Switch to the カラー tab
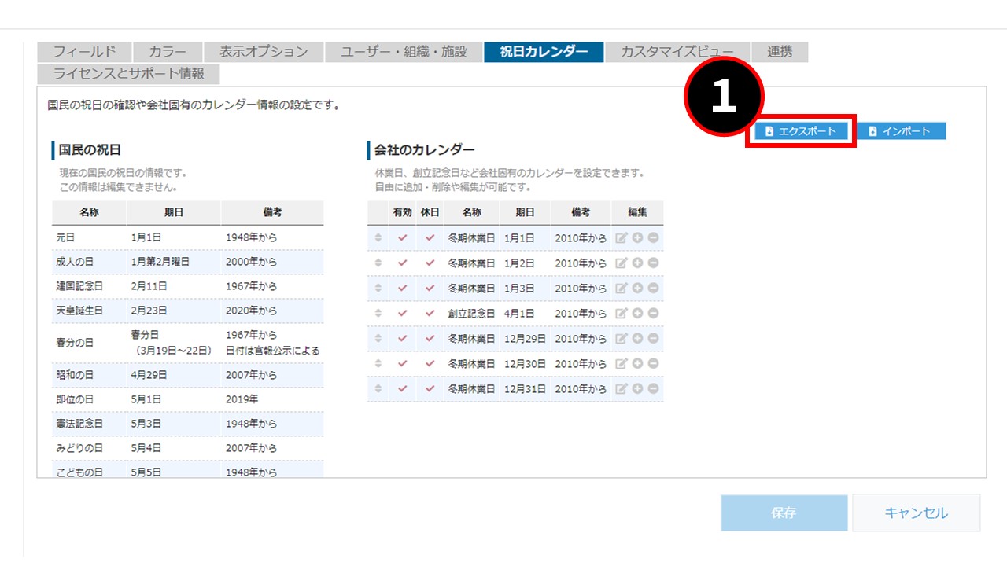Screen dimensions: 1007x566 (168, 52)
